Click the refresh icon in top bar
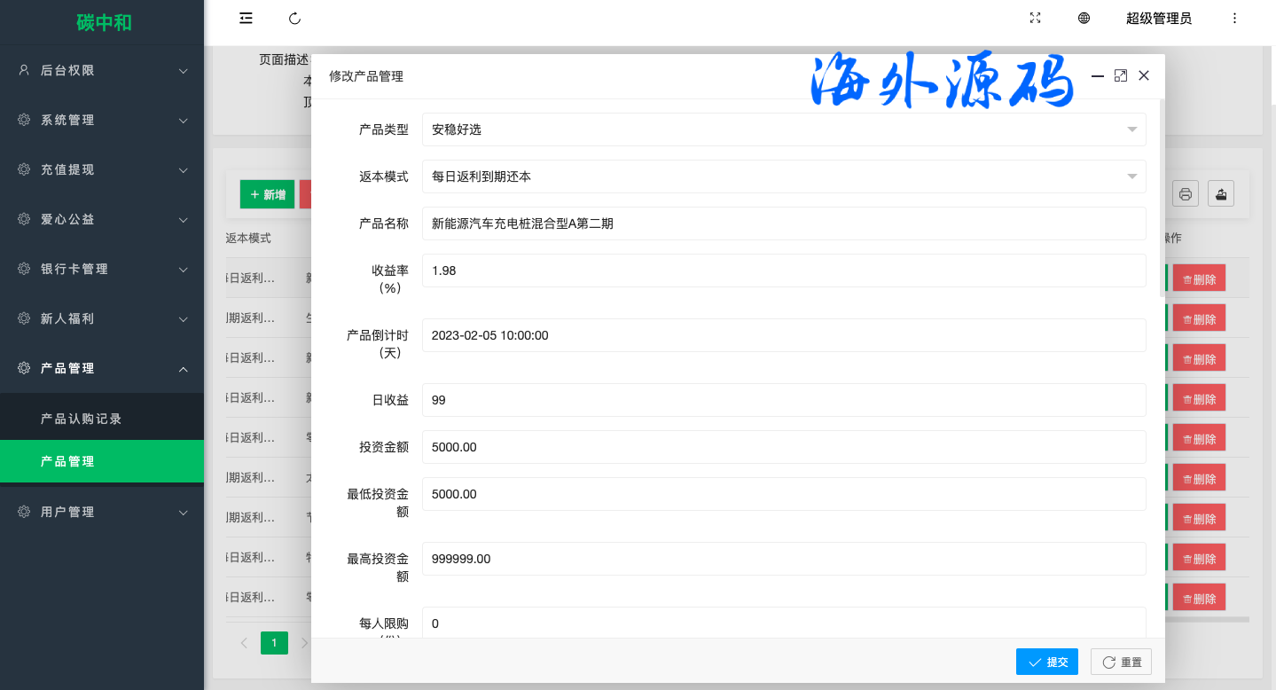 [295, 19]
